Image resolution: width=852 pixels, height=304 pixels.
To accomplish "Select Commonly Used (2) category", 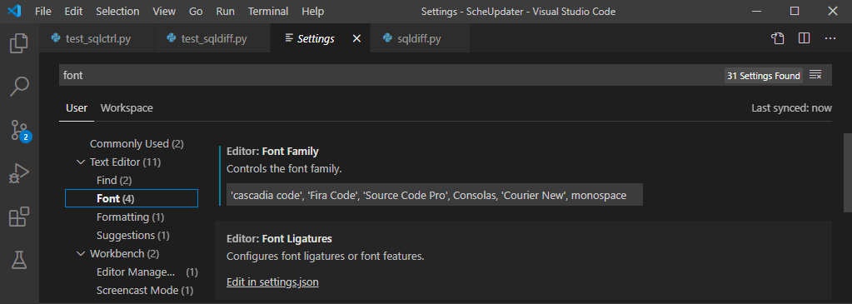I will pyautogui.click(x=137, y=143).
